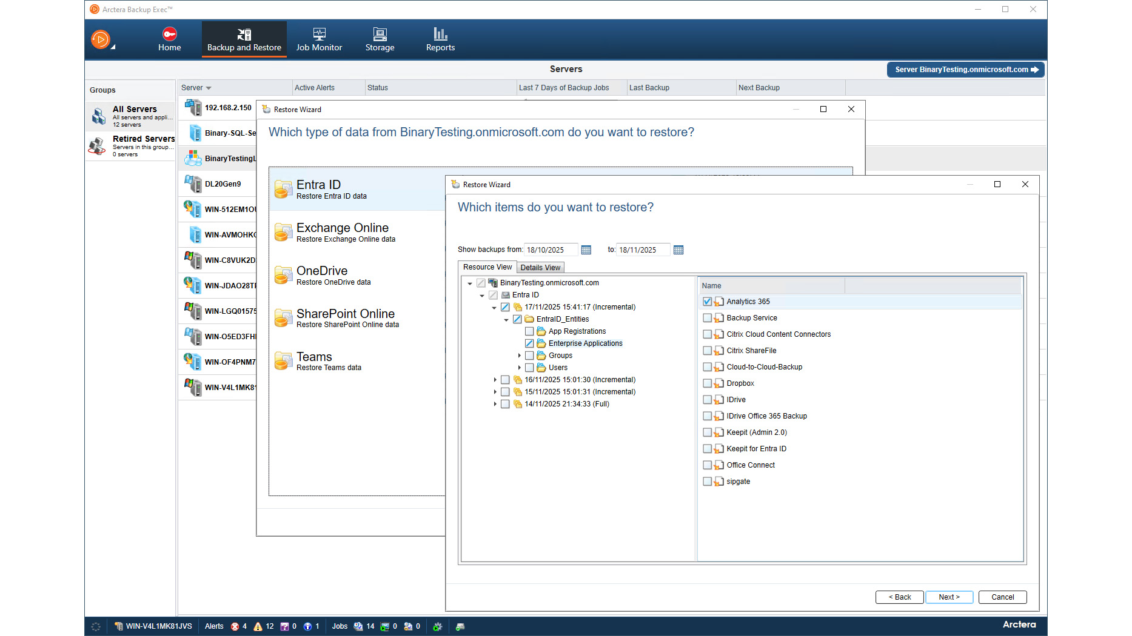Enable the App Registrations checkbox
The image size is (1132, 636).
point(529,331)
